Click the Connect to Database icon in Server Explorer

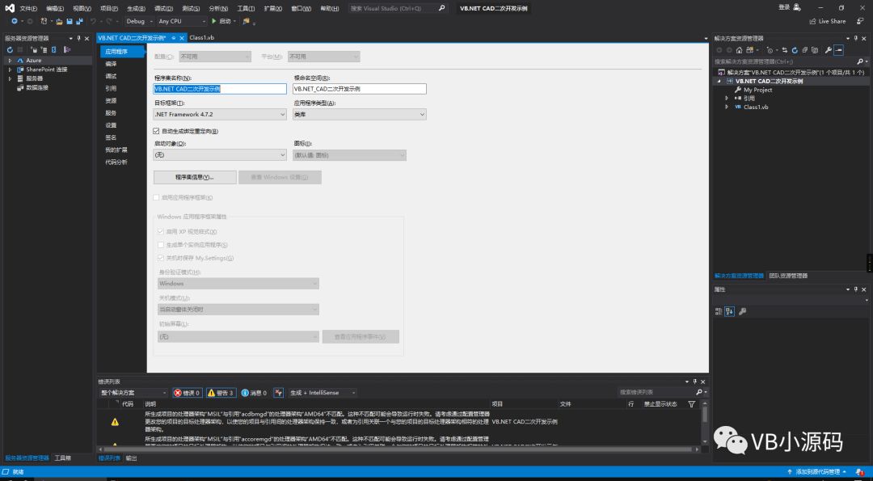click(x=34, y=50)
